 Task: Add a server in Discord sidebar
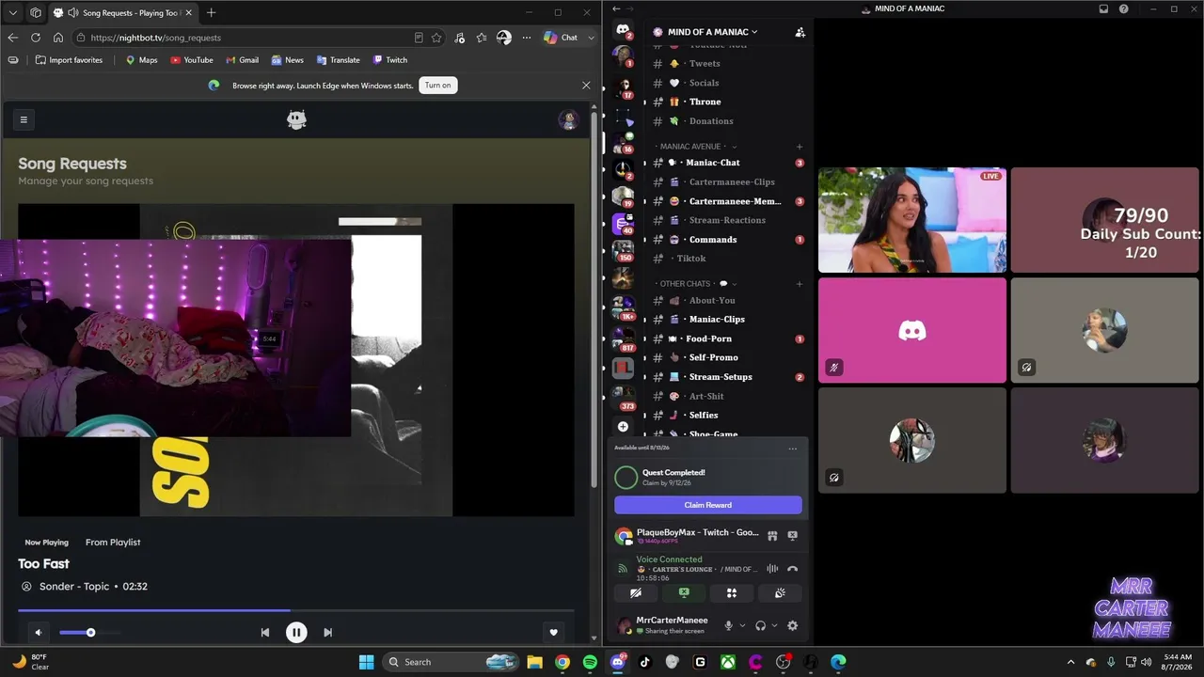tap(623, 426)
